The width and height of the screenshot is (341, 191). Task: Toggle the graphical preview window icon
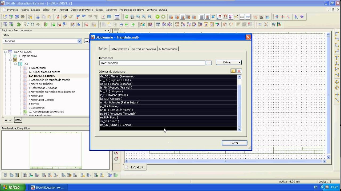(117, 17)
